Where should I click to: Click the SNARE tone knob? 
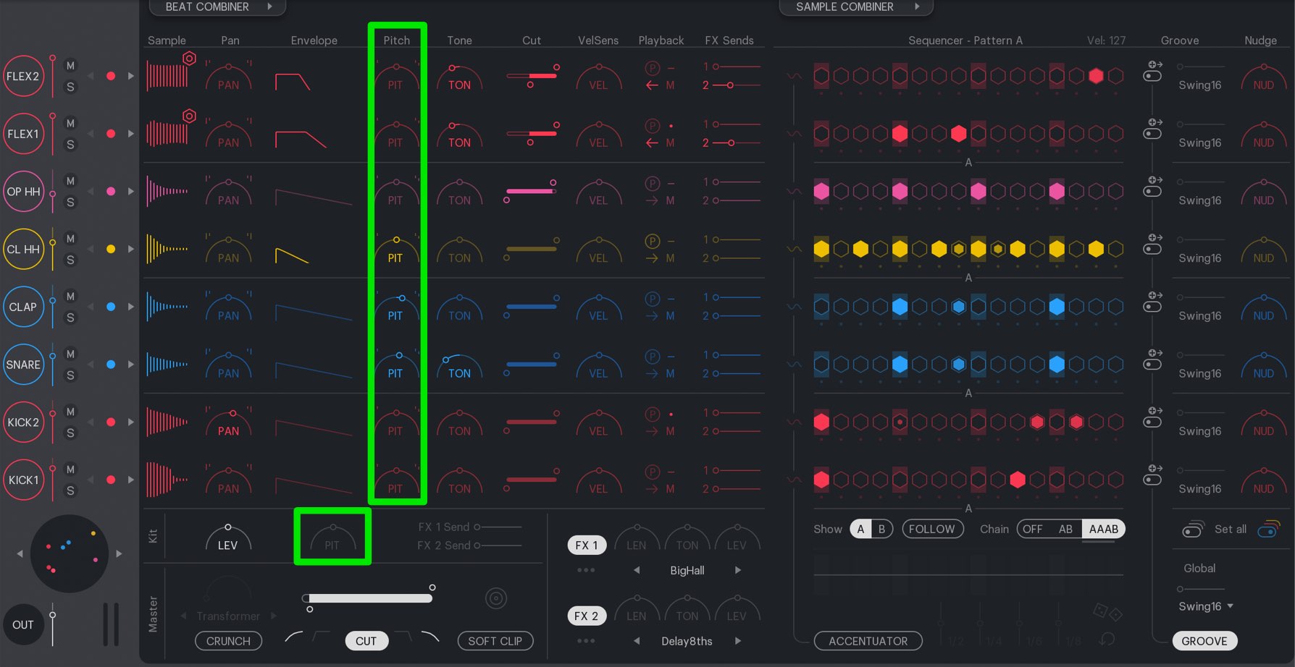(459, 365)
